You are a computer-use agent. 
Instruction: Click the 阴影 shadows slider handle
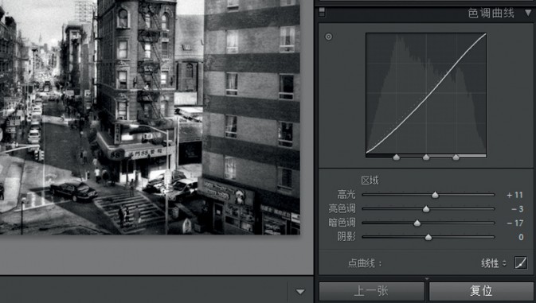[428, 237]
